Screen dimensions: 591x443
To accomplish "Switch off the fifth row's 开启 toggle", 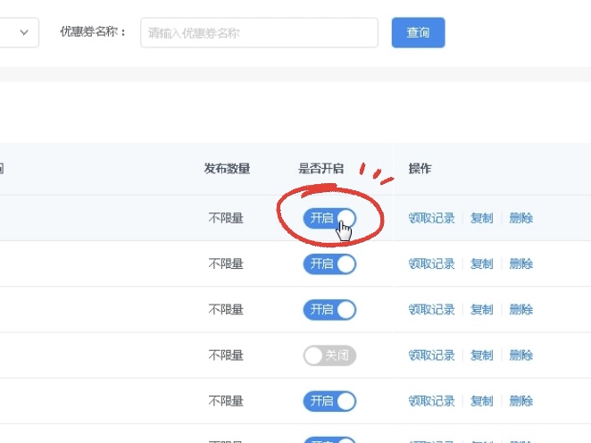I will click(329, 401).
